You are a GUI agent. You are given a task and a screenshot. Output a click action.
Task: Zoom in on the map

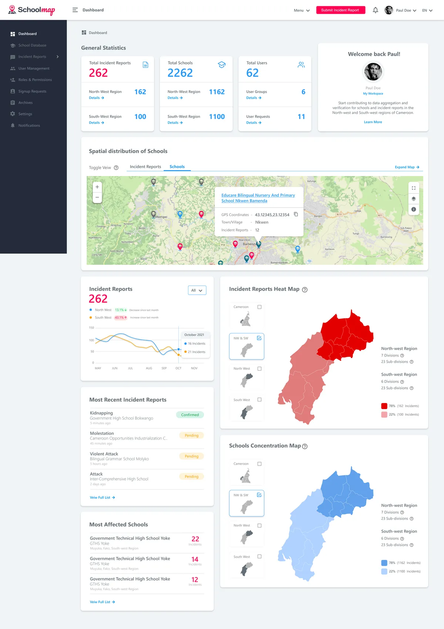[97, 187]
